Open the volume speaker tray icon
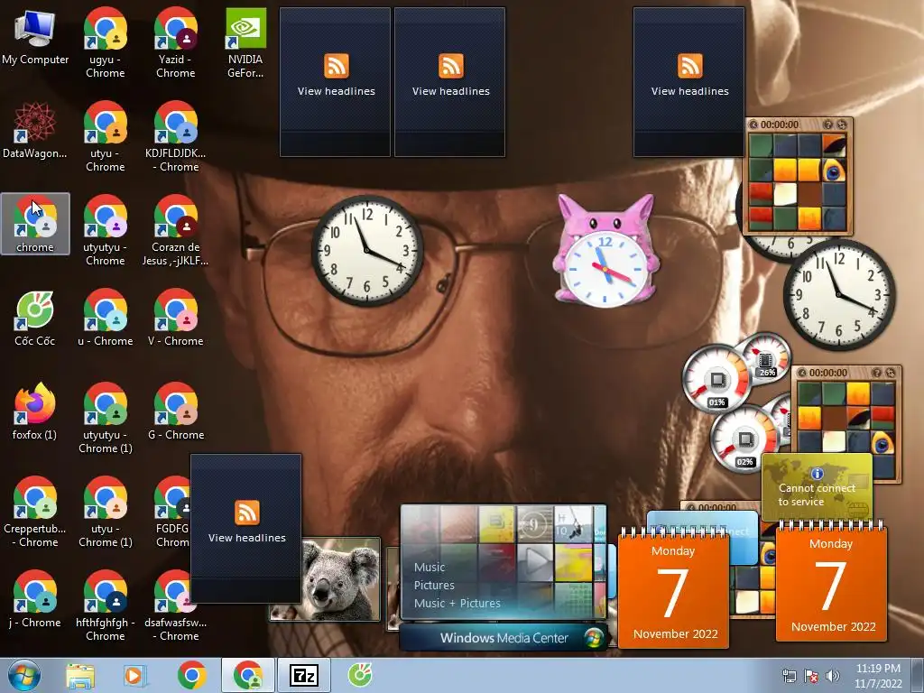Screen dimensions: 924x693 [x=832, y=676]
